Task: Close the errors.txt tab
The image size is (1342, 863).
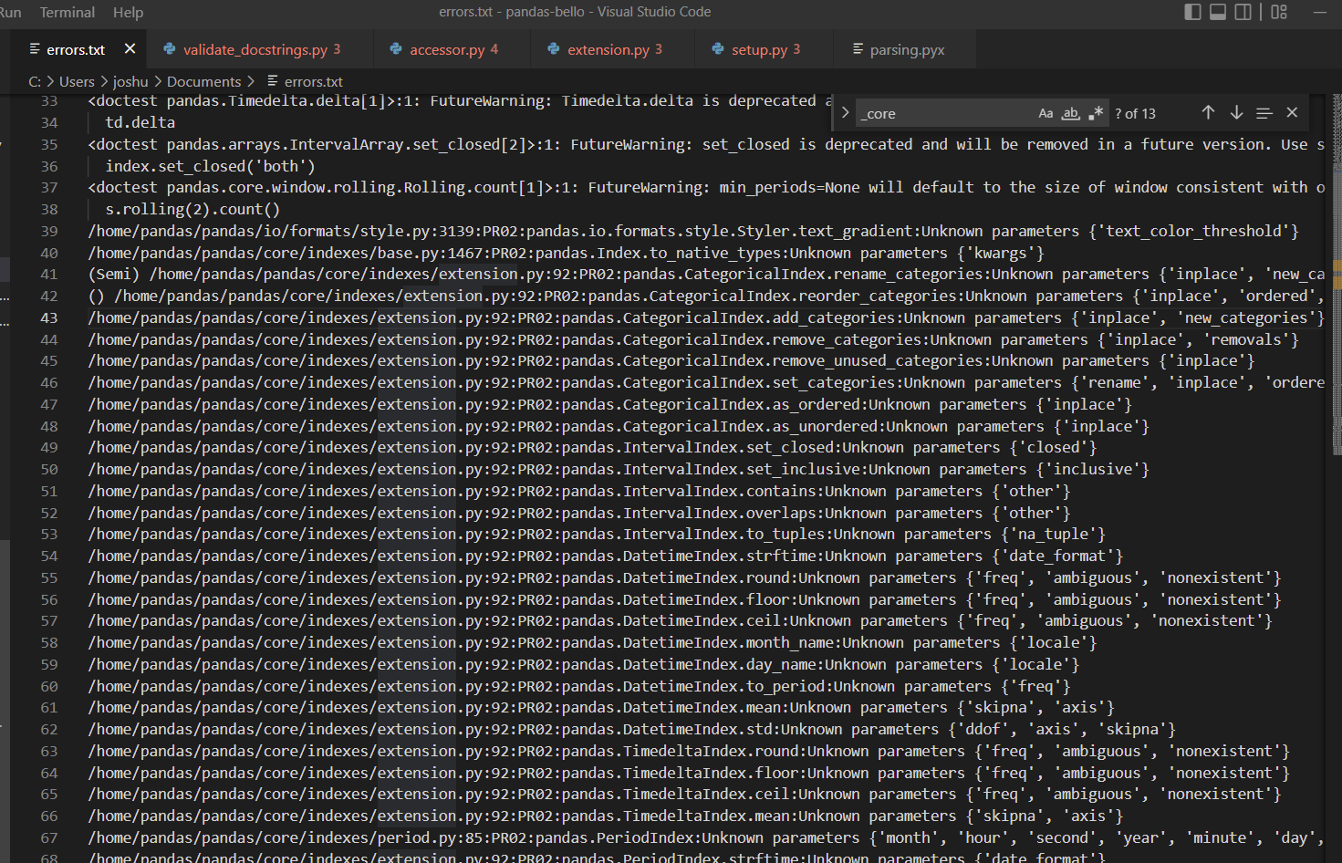Action: point(130,49)
